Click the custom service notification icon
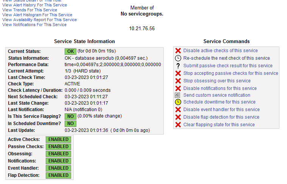287x184 pixels. point(178,95)
